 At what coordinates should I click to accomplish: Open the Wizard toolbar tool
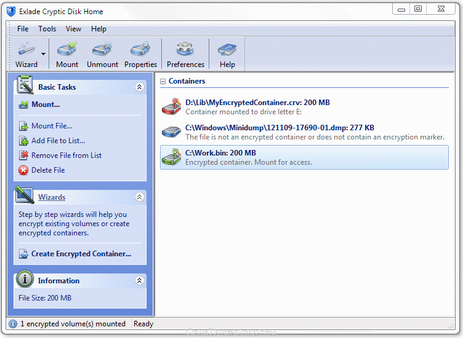26,54
